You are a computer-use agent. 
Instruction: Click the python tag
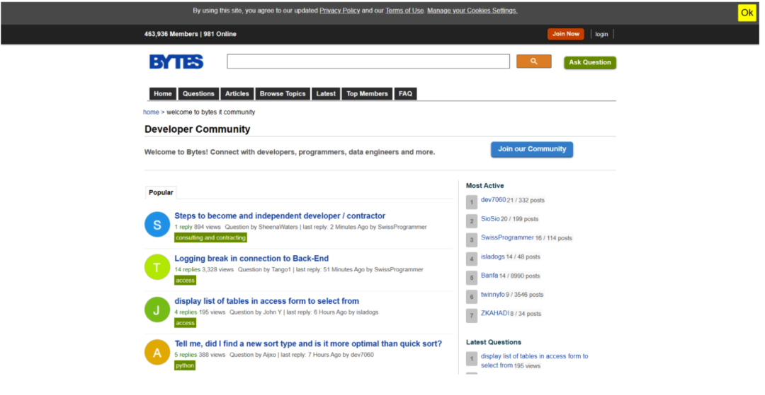click(185, 365)
